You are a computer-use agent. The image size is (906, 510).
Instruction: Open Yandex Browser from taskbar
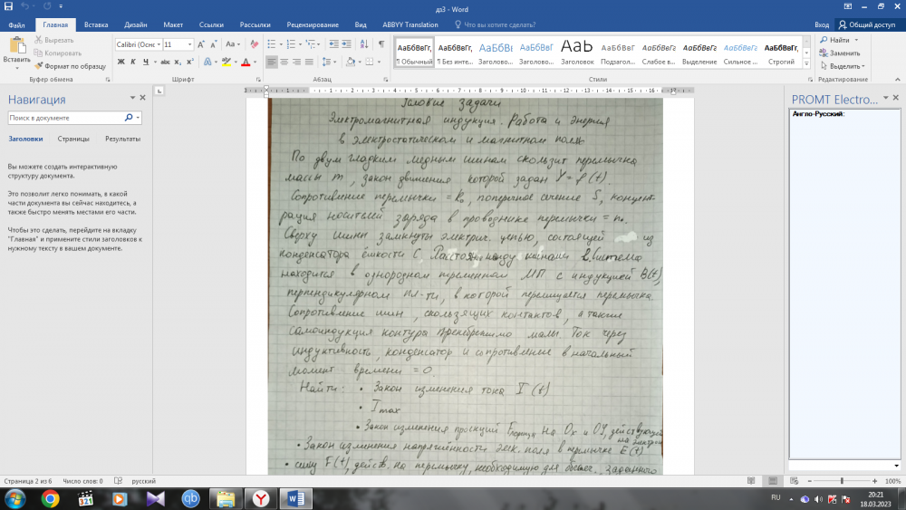pos(261,499)
